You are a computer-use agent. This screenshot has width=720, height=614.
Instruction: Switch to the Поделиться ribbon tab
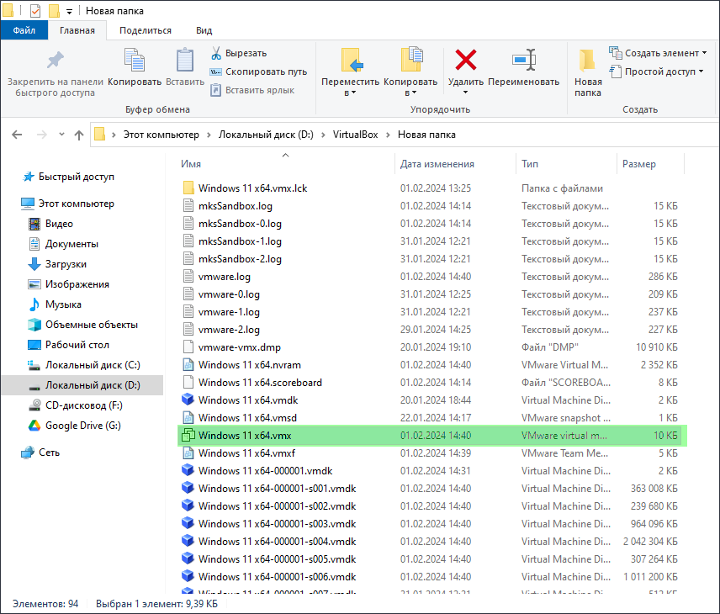(x=146, y=30)
